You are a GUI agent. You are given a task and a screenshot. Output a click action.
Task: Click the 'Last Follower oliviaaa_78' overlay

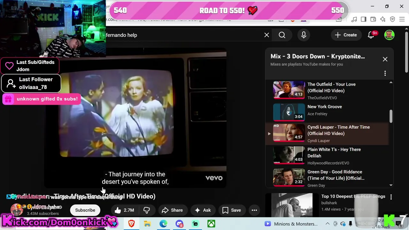pyautogui.click(x=31, y=83)
